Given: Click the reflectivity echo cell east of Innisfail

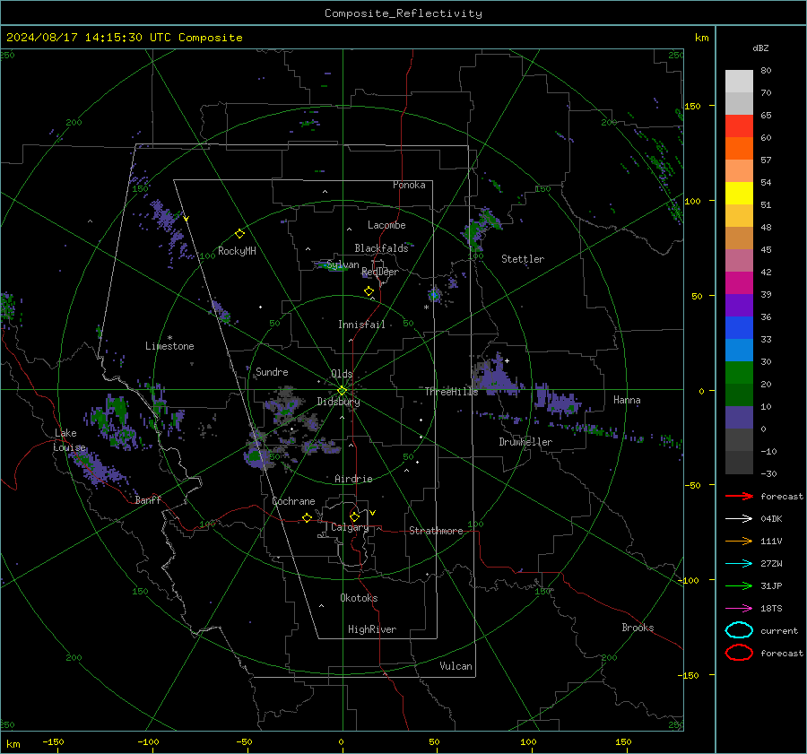Looking at the screenshot, I should (x=434, y=295).
